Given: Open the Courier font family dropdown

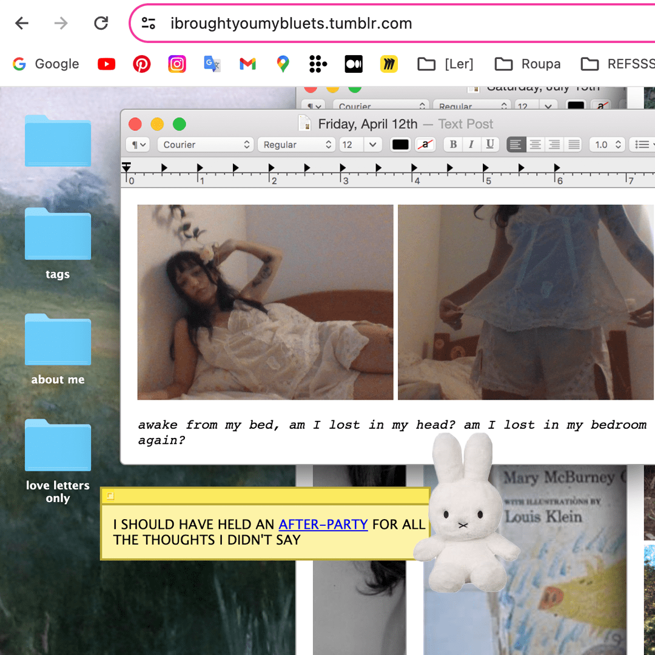Looking at the screenshot, I should point(205,144).
